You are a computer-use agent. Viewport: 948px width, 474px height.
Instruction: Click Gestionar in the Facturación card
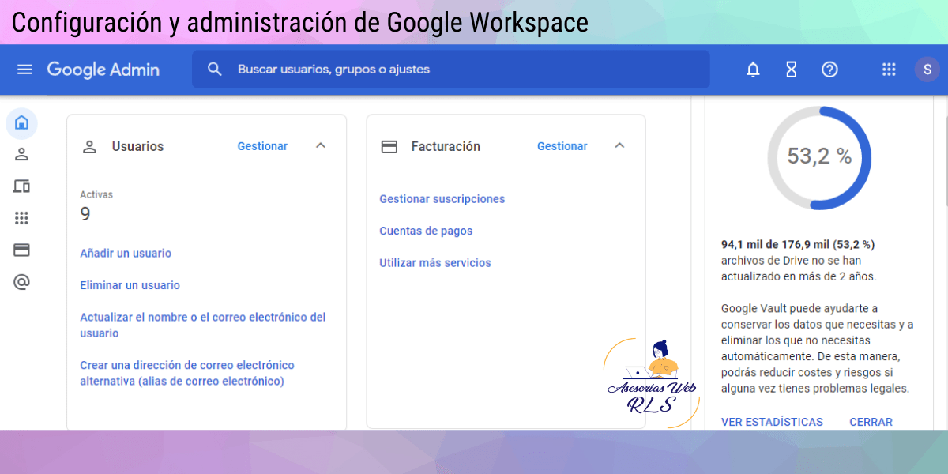pyautogui.click(x=562, y=146)
